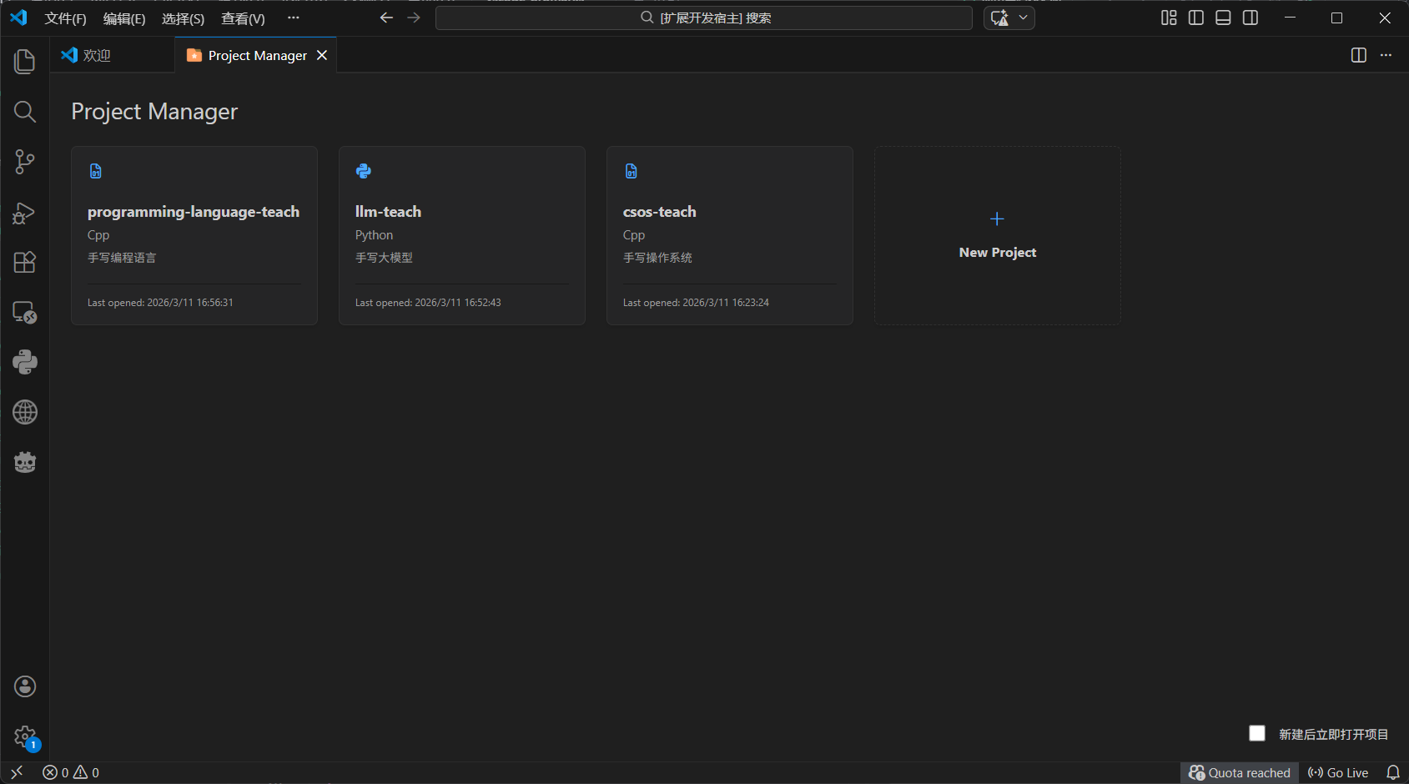Open the llm-teach project card
Image resolution: width=1409 pixels, height=784 pixels.
click(462, 235)
